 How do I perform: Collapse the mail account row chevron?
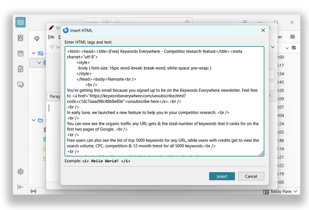pyautogui.click(x=34, y=53)
